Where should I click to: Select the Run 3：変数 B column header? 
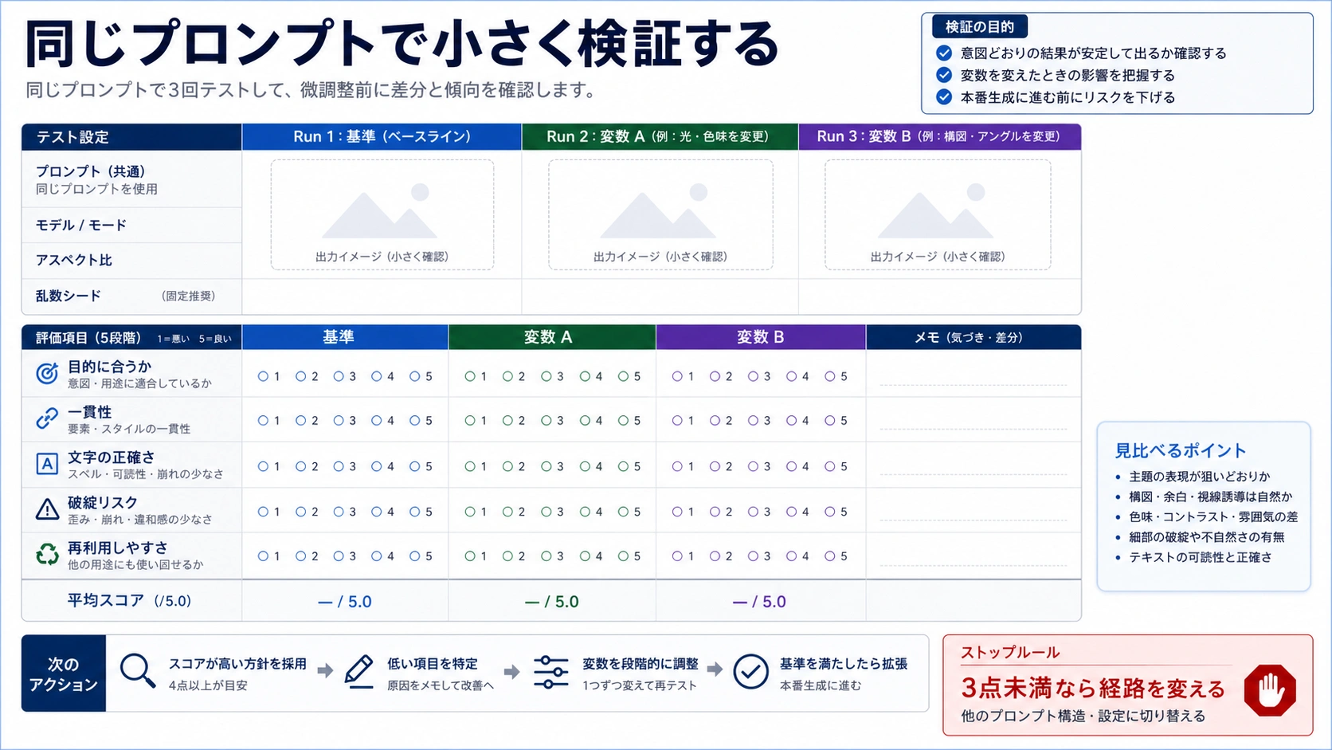point(939,136)
